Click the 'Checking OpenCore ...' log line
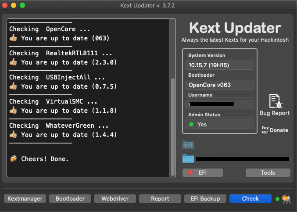 tap(50, 29)
